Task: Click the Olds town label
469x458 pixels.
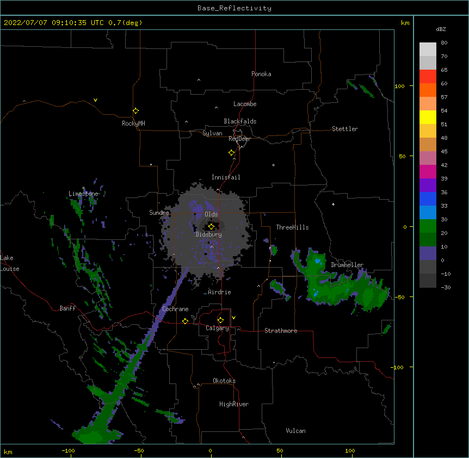Action: tap(211, 214)
